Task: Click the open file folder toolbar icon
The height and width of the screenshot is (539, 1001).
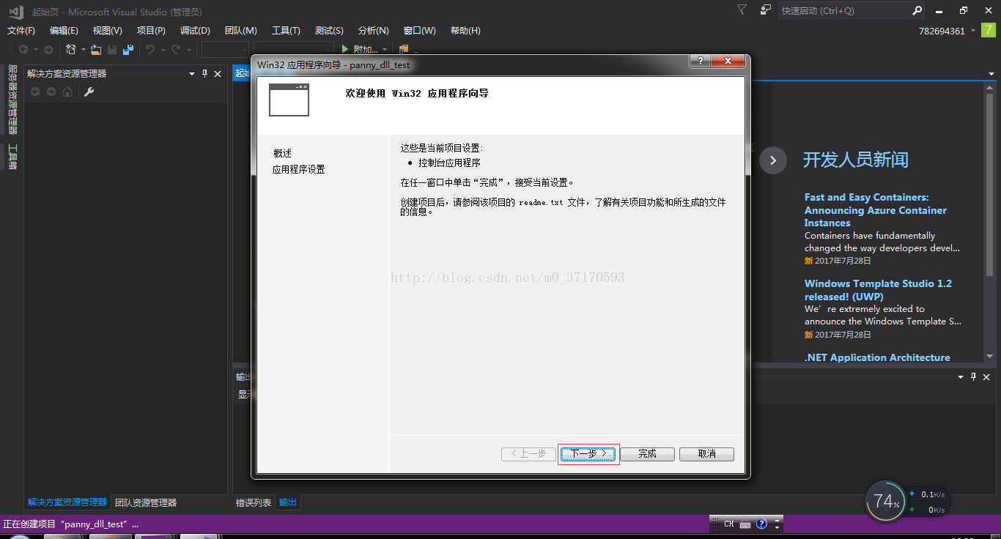Action: 96,49
